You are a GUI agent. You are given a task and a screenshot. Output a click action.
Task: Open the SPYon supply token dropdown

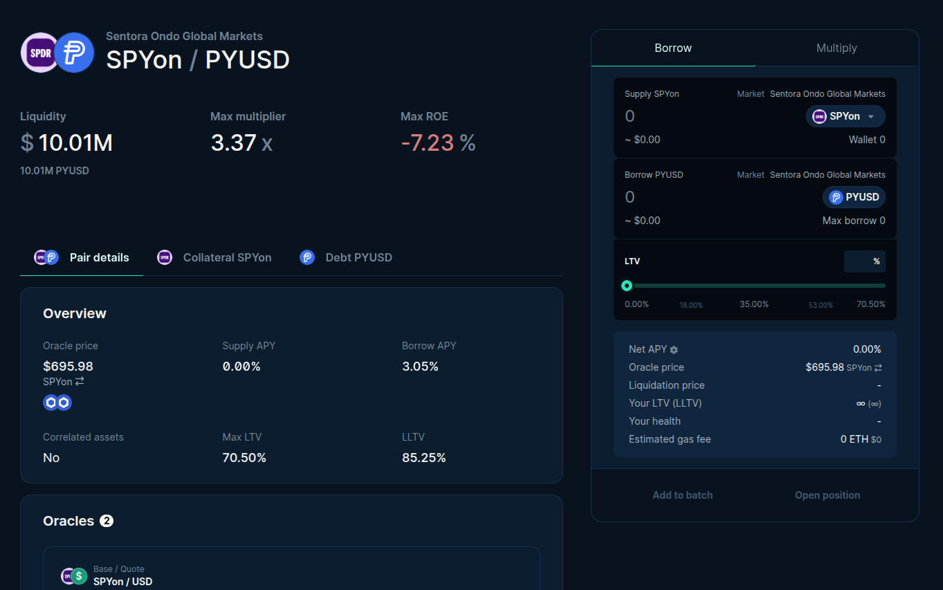pyautogui.click(x=845, y=116)
